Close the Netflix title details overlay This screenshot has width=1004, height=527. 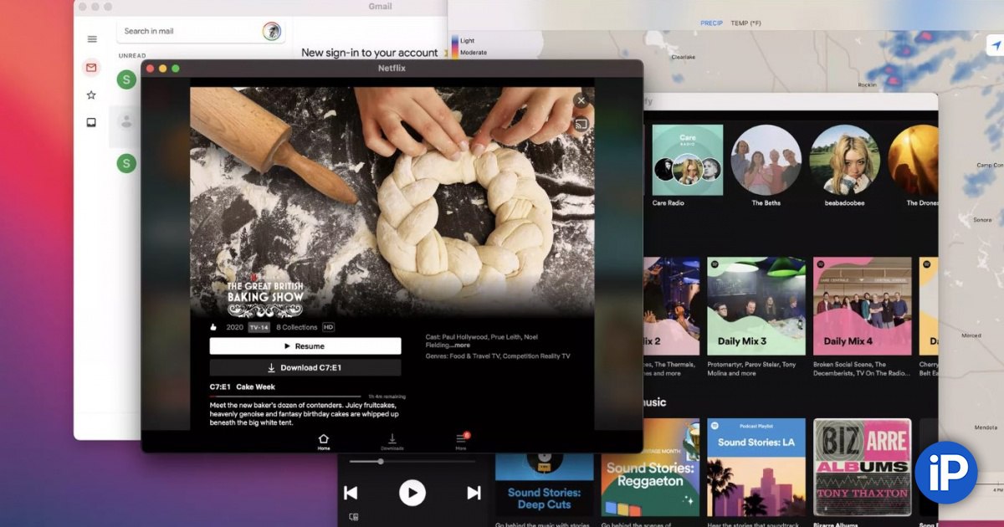pyautogui.click(x=581, y=100)
